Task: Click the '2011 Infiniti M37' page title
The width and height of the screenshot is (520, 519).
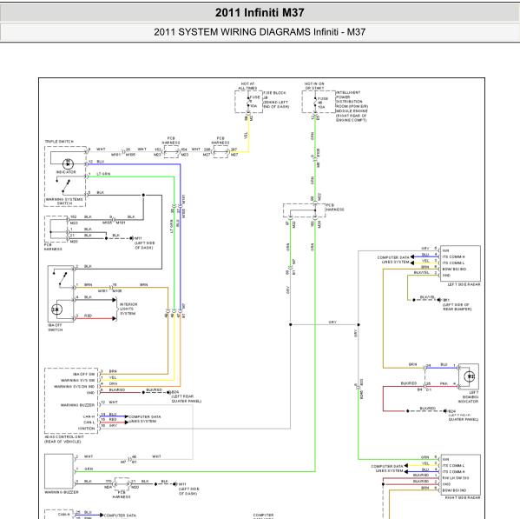Action: coord(260,13)
